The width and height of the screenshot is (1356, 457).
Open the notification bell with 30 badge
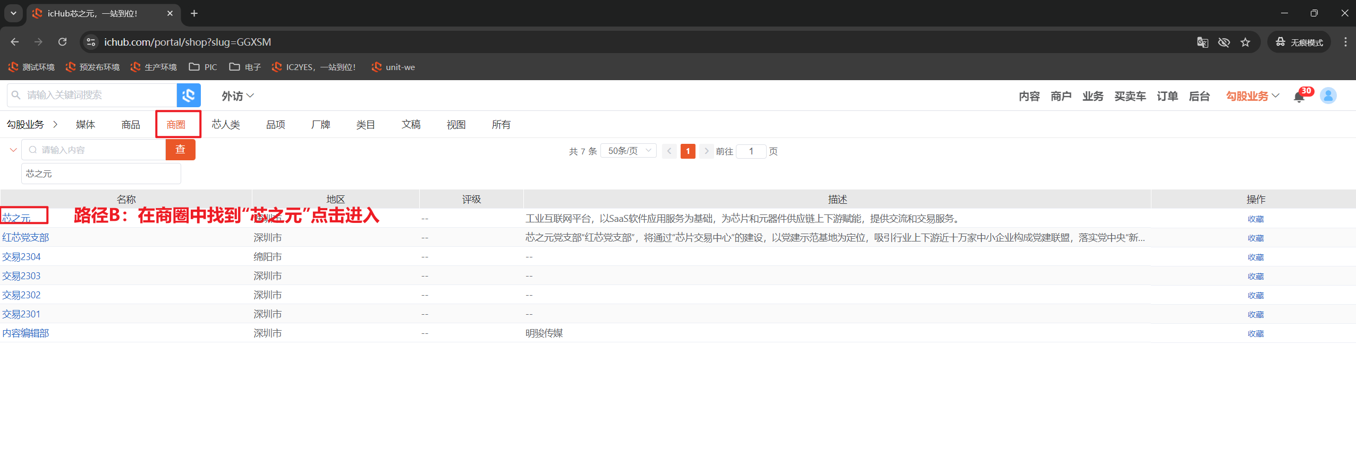(1299, 97)
